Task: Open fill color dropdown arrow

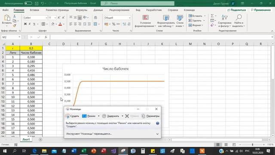Action: [56, 24]
